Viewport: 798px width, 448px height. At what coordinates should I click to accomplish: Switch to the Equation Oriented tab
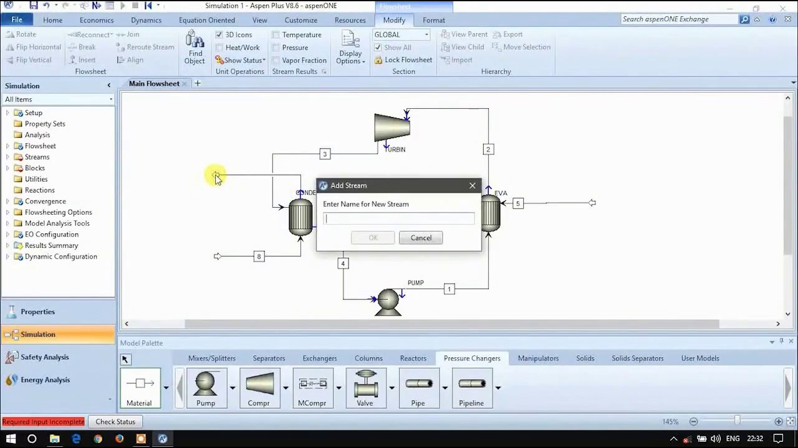(207, 20)
